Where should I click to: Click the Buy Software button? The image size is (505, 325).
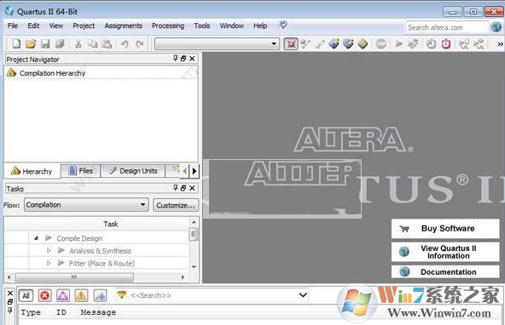click(445, 229)
